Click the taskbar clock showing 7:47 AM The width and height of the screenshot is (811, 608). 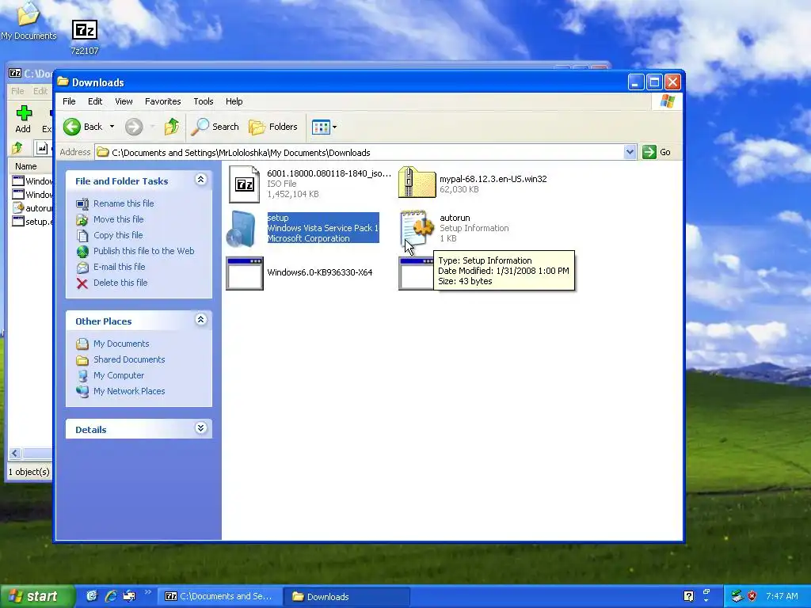point(782,596)
